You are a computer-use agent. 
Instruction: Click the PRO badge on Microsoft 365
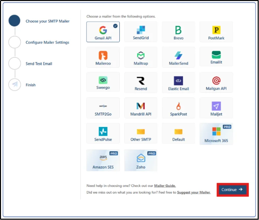[x=227, y=127]
